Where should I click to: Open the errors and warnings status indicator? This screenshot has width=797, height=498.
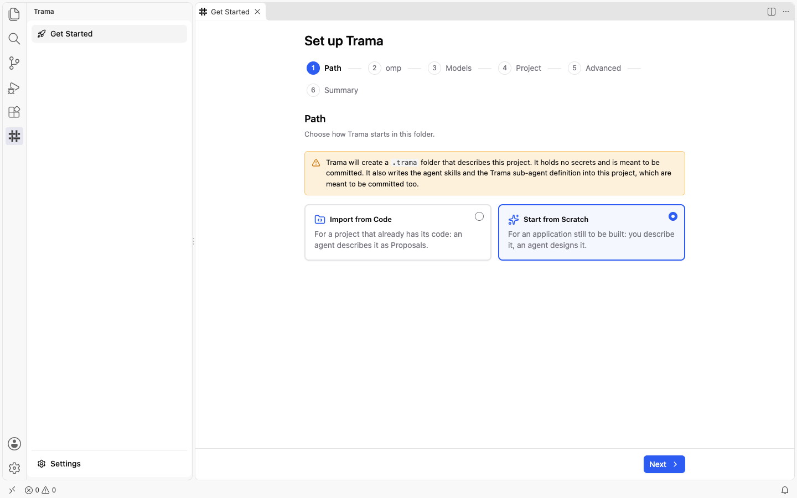[40, 490]
